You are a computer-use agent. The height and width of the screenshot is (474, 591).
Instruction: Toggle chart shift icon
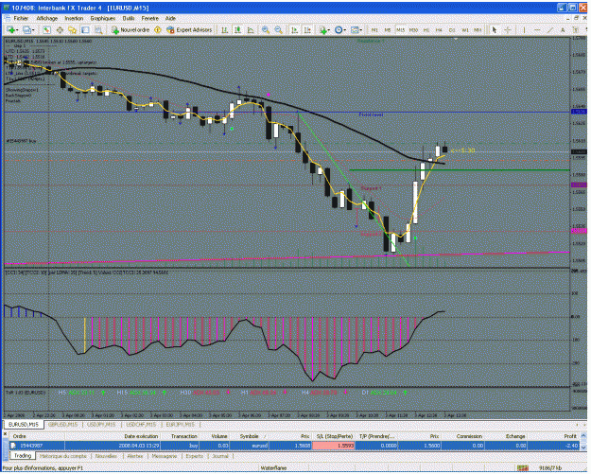[307, 29]
